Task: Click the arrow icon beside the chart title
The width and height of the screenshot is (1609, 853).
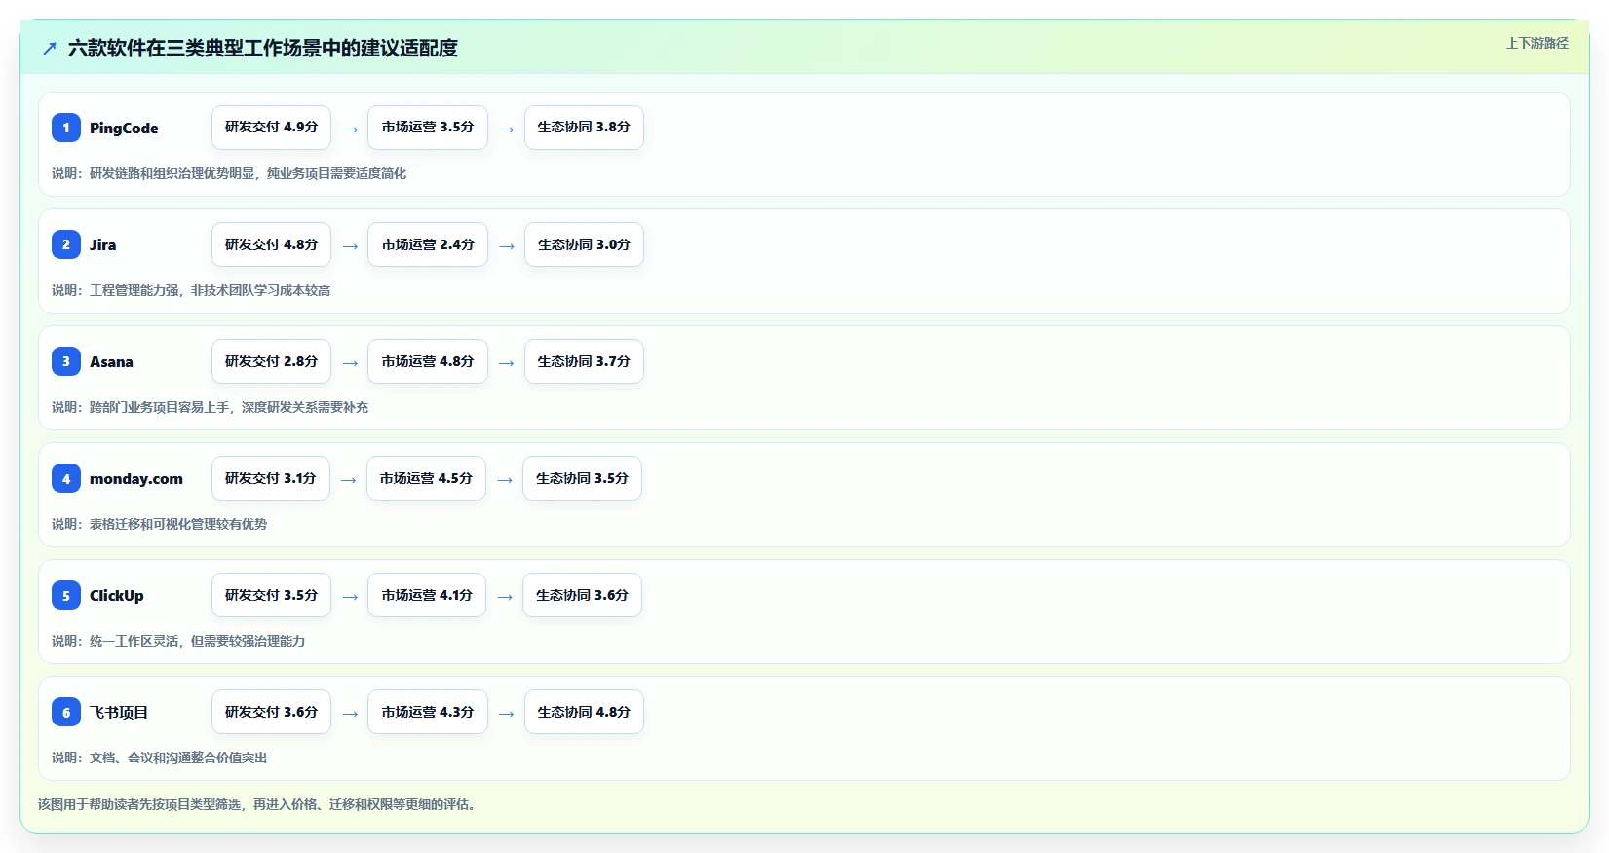Action: 50,48
